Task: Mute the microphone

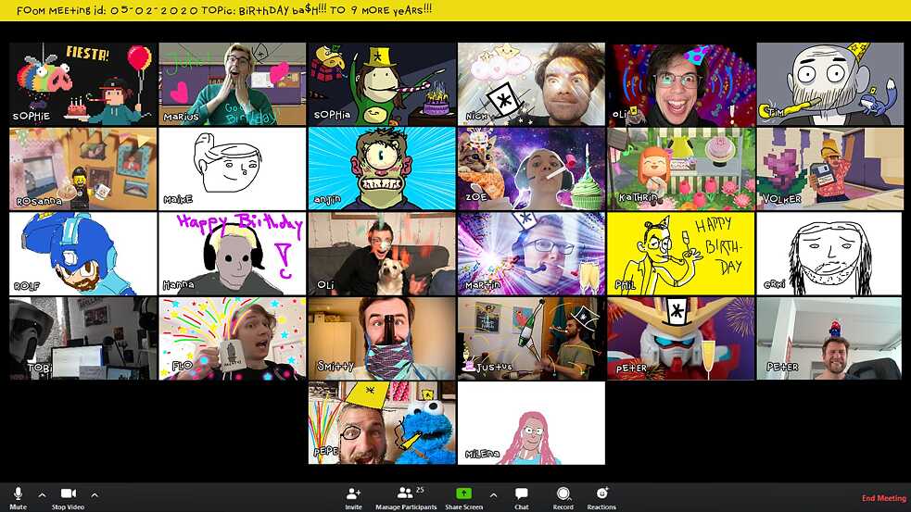Action: pyautogui.click(x=18, y=498)
